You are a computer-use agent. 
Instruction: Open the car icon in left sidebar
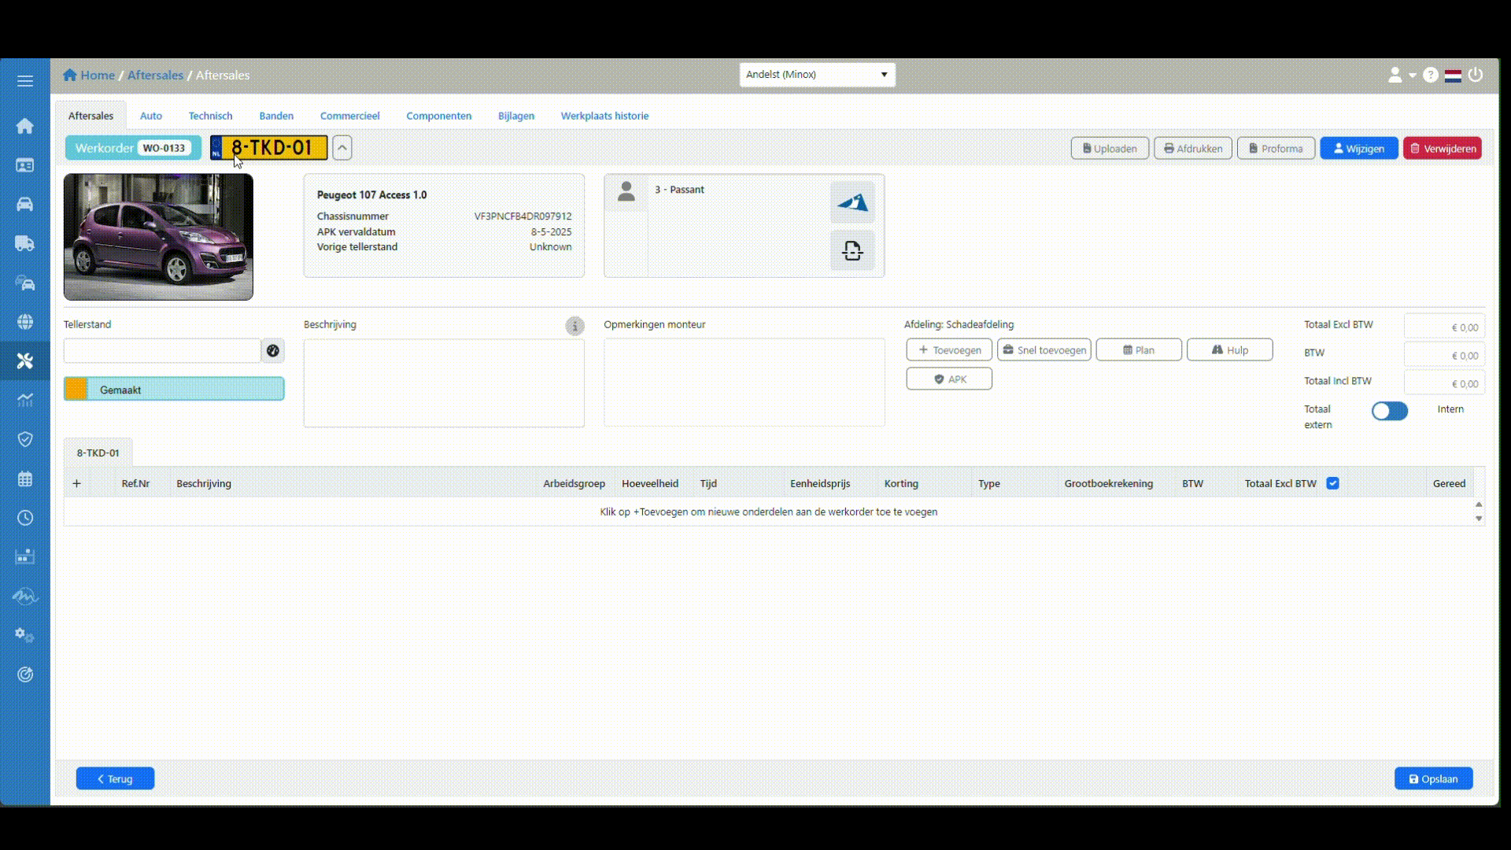24,205
